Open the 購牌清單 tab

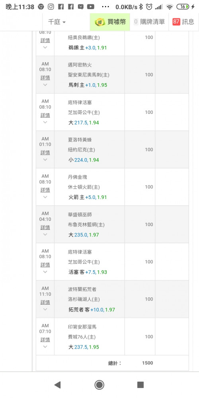[149, 22]
